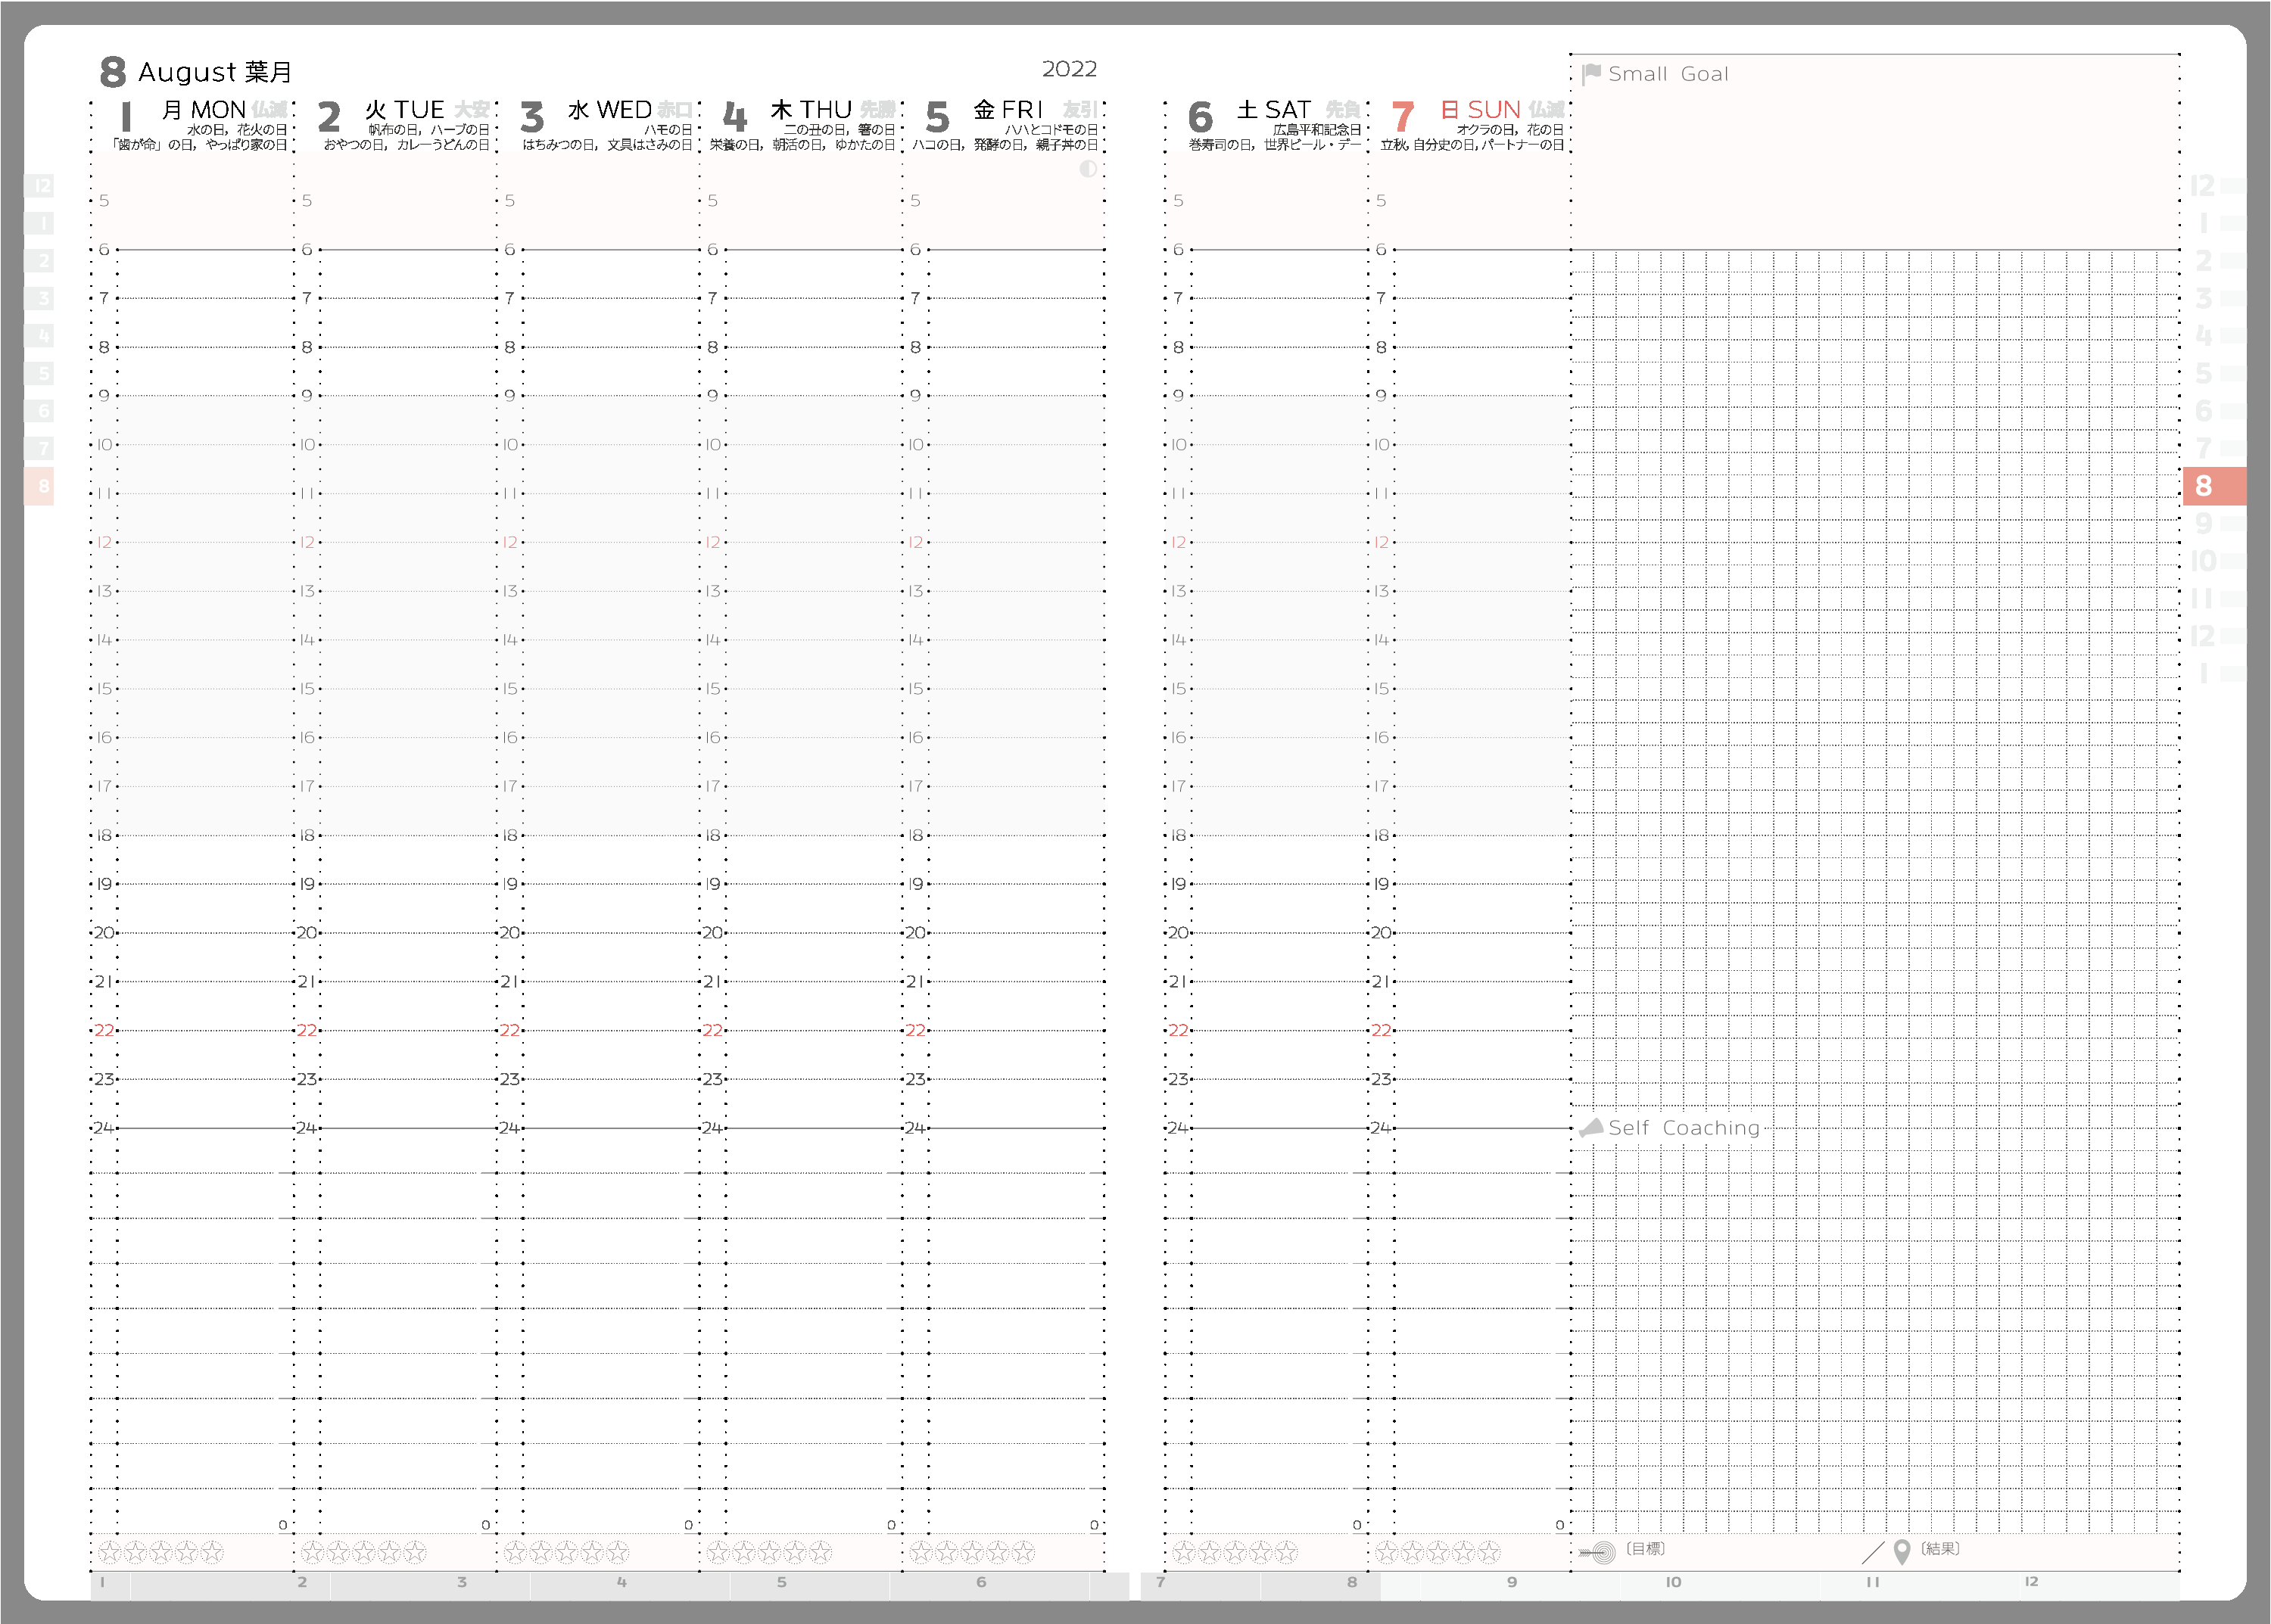This screenshot has height=1624, width=2271.
Task: Toggle the first star under Tuesday's column
Action: click(x=312, y=1552)
